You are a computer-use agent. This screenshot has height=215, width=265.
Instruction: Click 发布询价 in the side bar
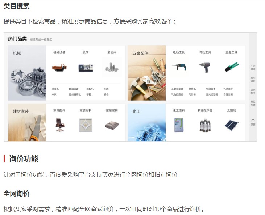coord(253,80)
